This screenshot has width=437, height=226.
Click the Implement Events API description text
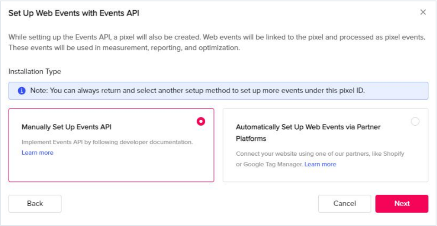pos(107,142)
